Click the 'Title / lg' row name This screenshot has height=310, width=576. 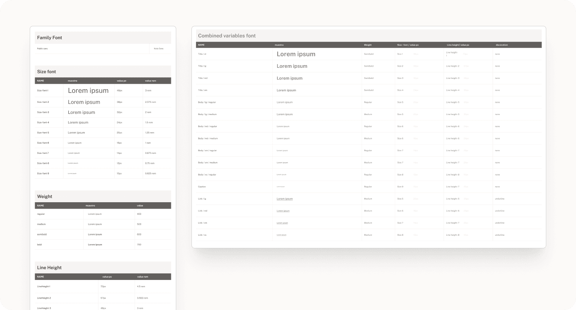tap(202, 66)
